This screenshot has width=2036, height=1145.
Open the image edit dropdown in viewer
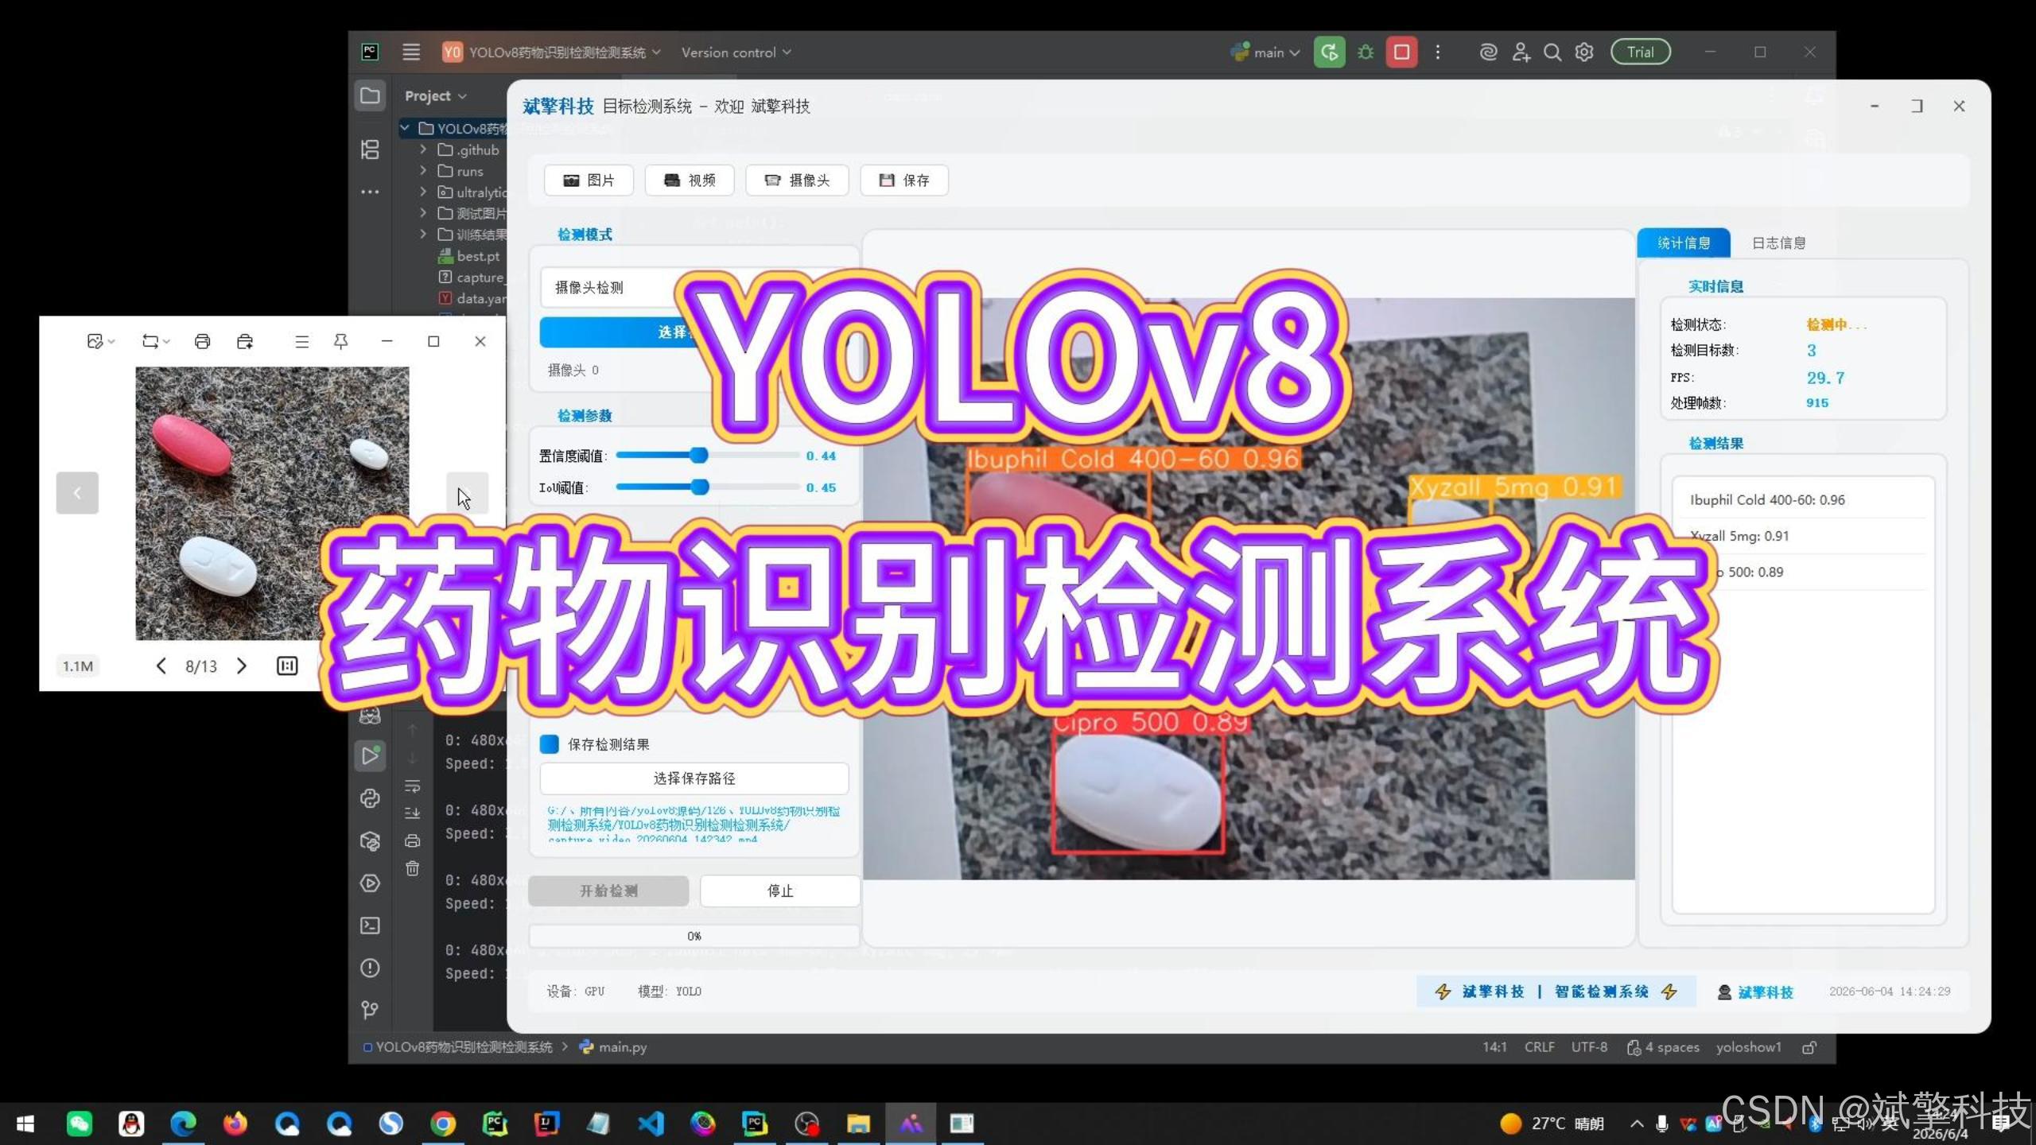tap(100, 341)
